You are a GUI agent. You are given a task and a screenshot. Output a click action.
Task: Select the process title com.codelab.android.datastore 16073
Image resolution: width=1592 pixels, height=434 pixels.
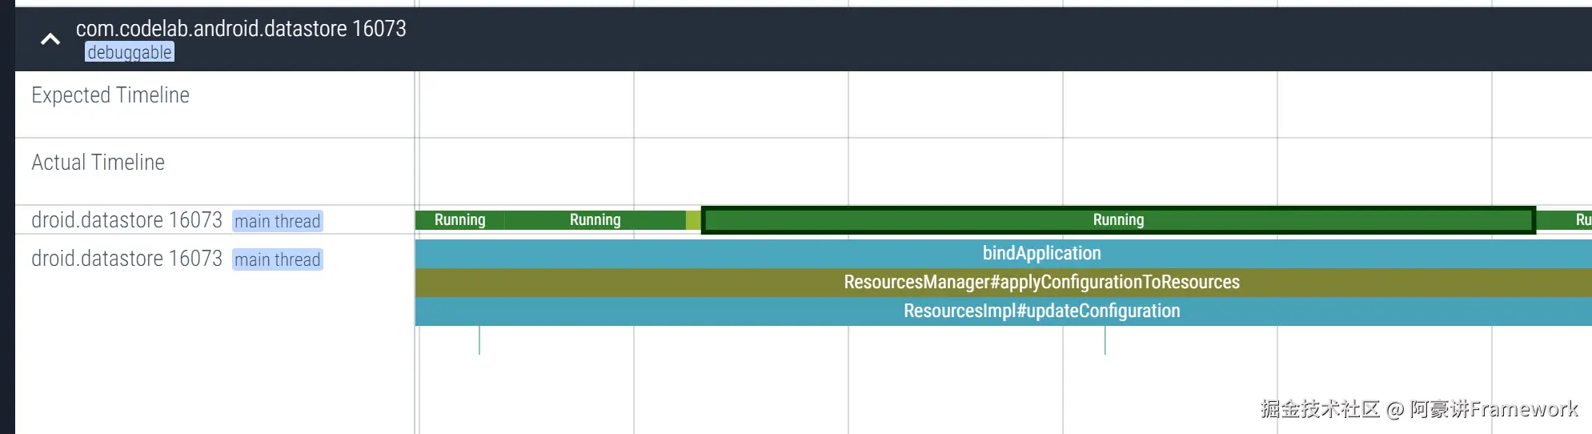[x=241, y=29]
